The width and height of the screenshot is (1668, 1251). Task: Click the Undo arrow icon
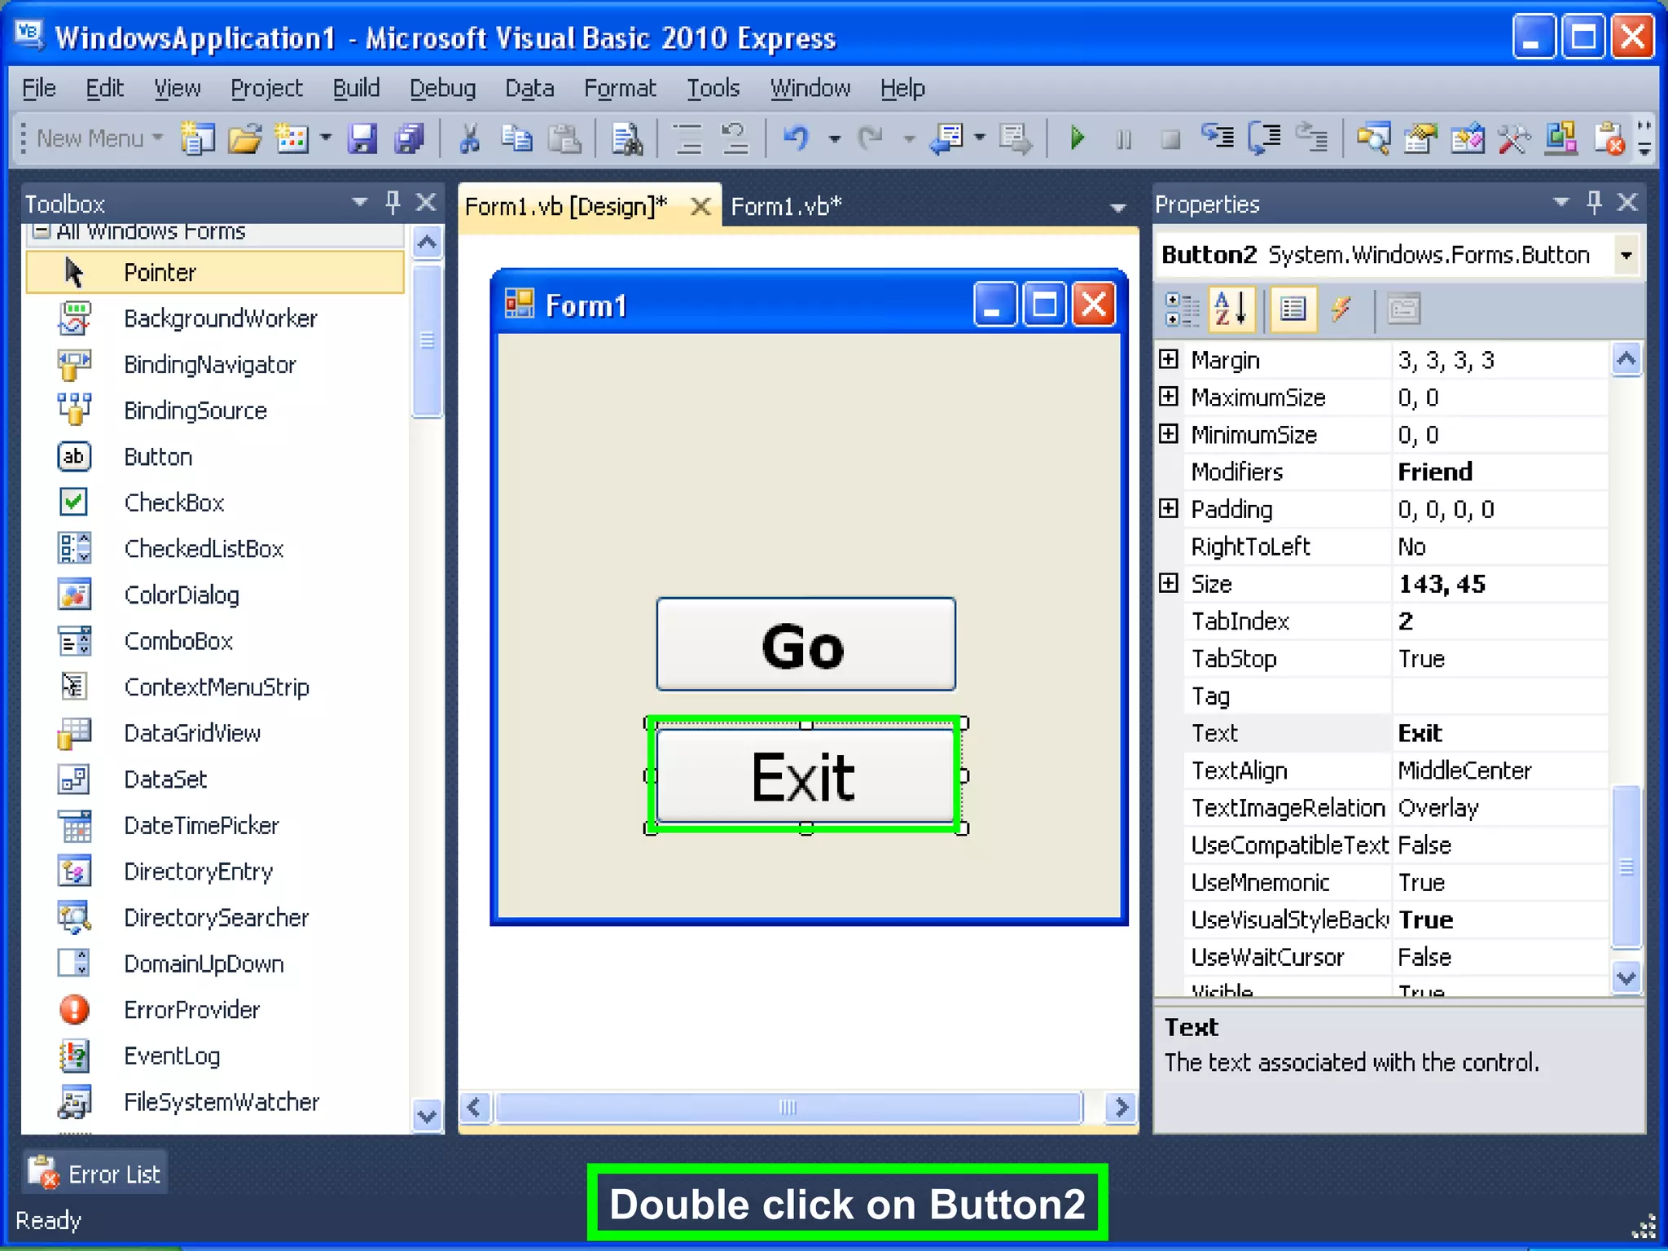pos(796,138)
